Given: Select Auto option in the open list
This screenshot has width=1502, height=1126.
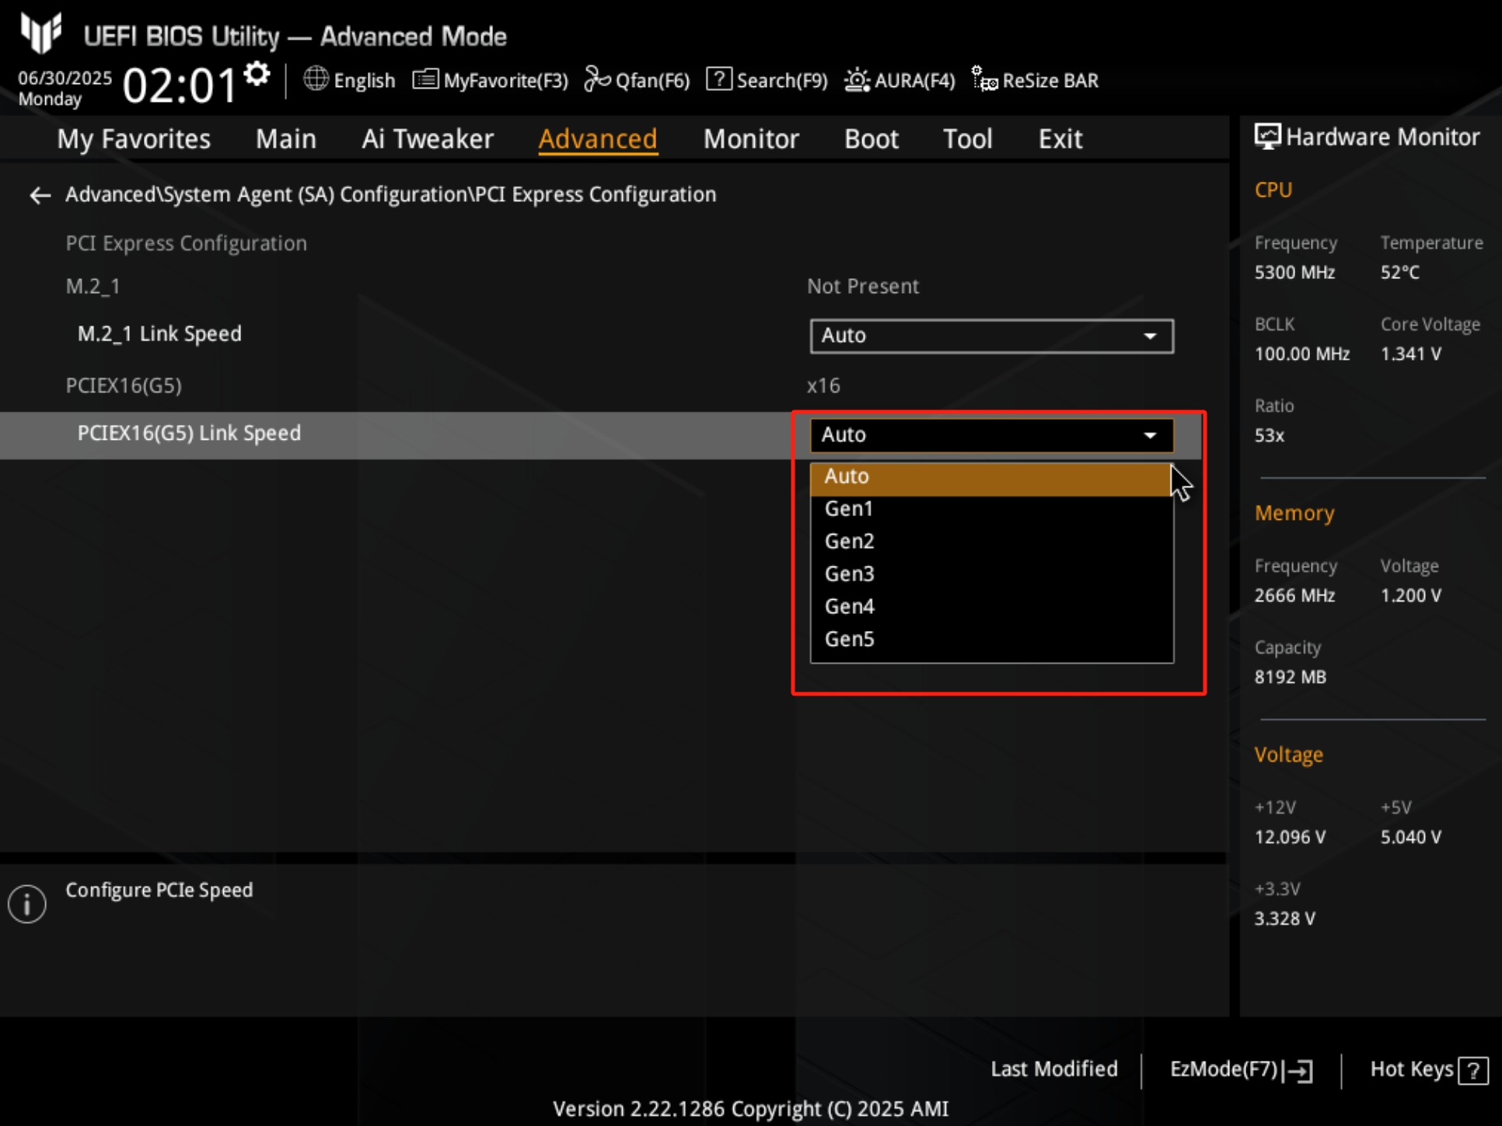Looking at the screenshot, I should tap(847, 476).
